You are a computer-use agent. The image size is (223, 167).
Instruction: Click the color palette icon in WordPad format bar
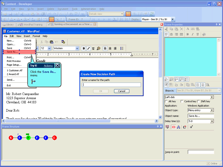[x=98, y=48]
